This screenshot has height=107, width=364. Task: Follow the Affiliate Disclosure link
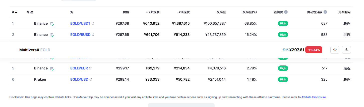314,97
